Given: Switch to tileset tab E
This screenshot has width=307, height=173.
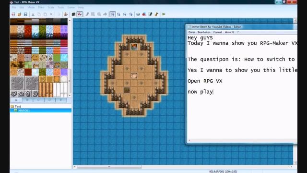Looking at the screenshot, I should point(61,100).
